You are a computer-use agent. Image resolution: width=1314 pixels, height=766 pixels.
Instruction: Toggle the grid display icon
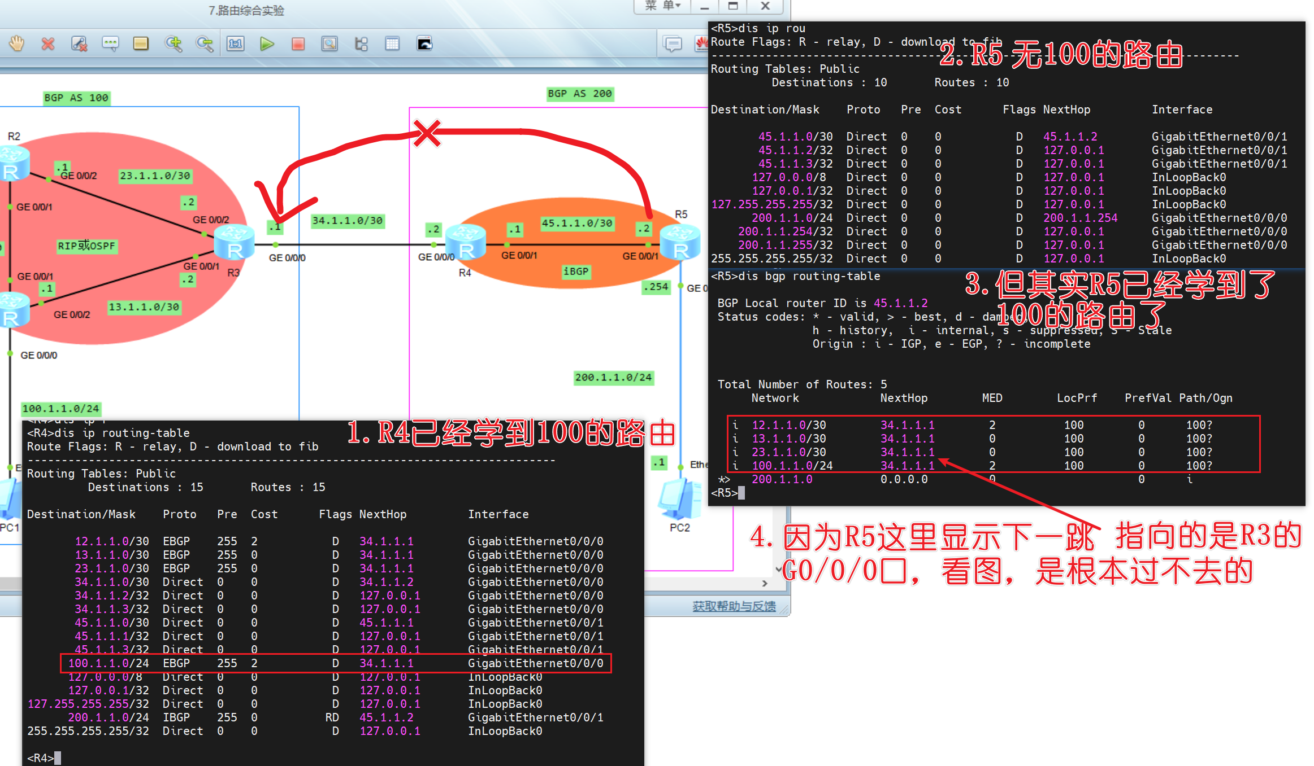tap(392, 43)
